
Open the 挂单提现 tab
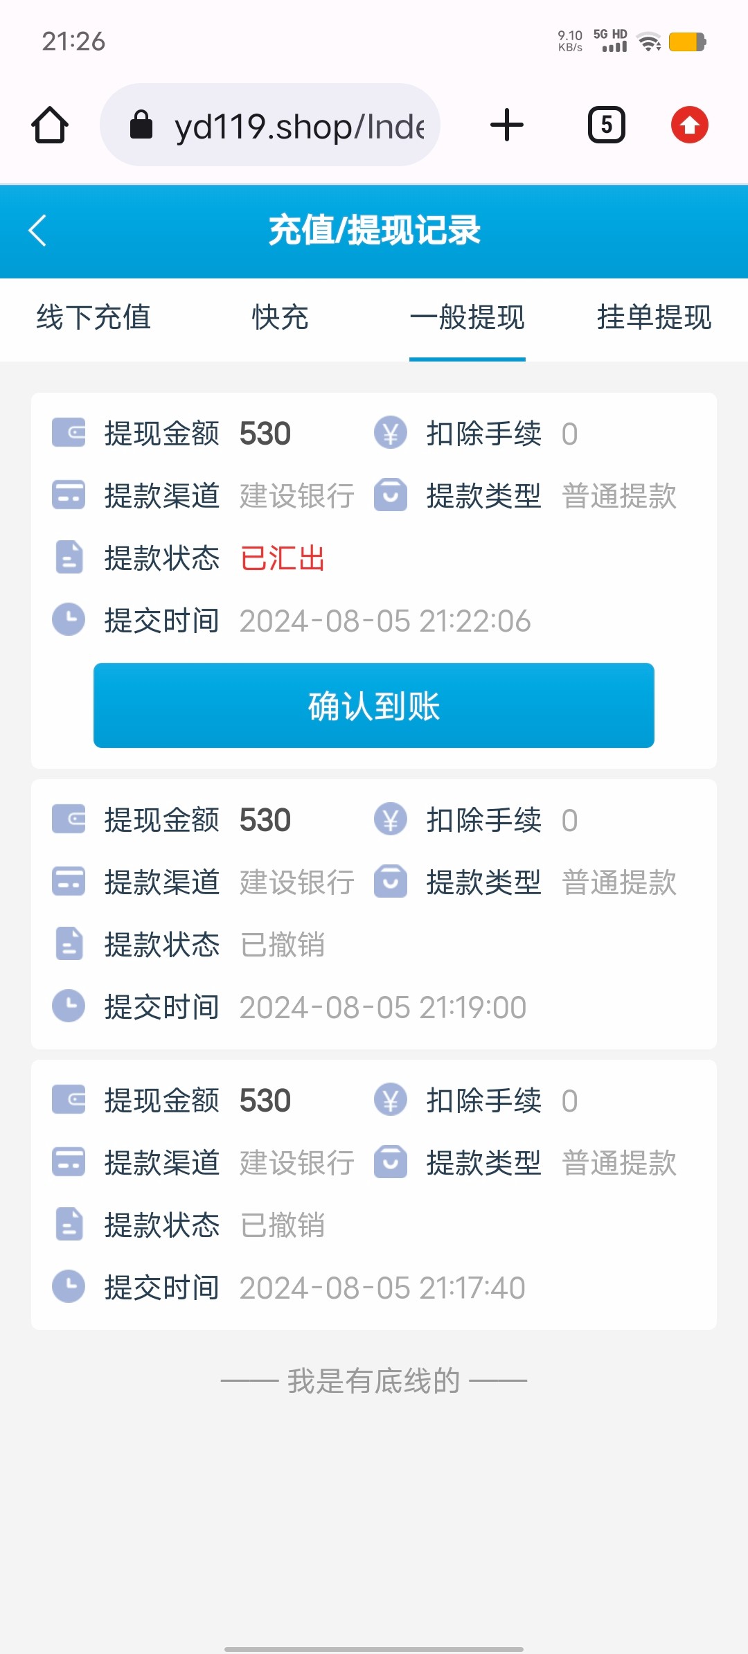654,318
